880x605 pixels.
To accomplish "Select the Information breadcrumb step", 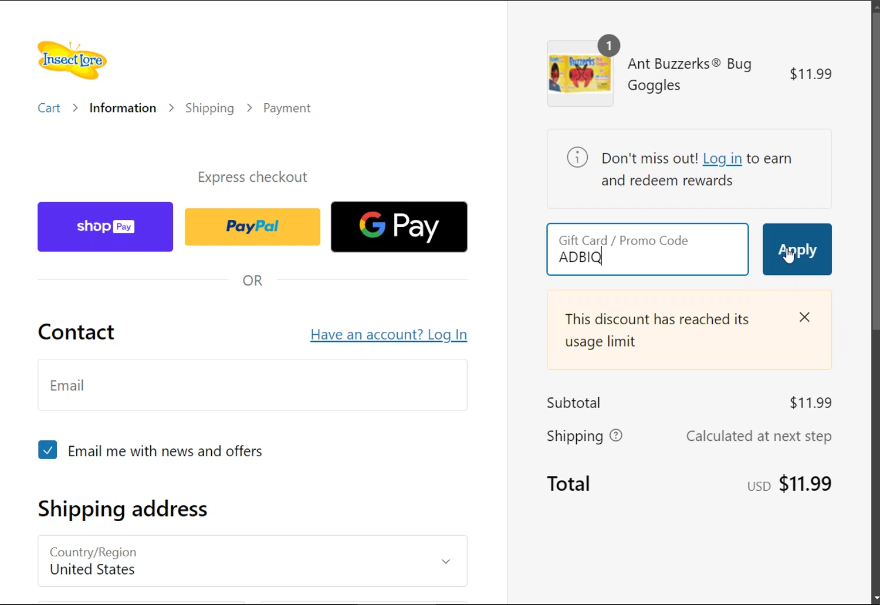I will [123, 108].
